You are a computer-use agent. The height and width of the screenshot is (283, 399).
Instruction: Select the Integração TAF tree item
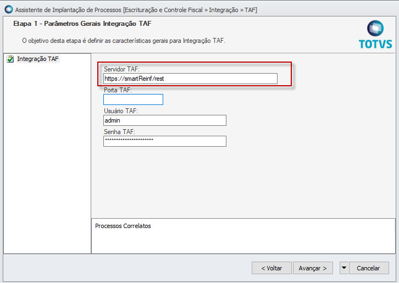tap(38, 59)
